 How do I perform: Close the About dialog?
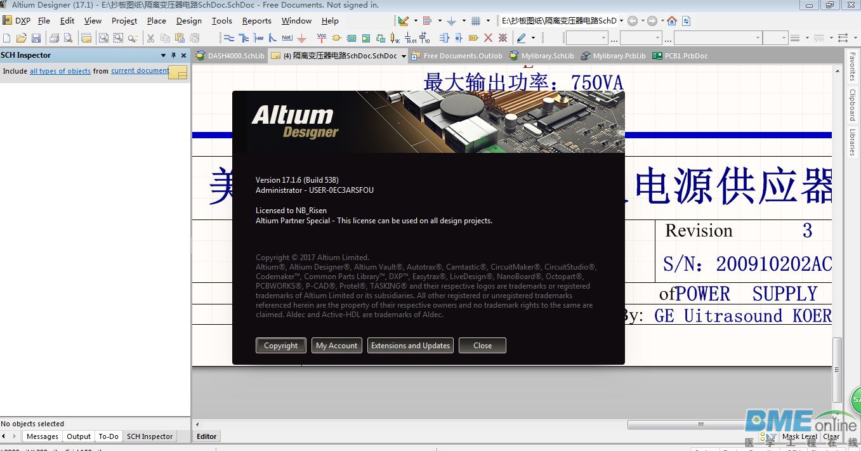482,346
